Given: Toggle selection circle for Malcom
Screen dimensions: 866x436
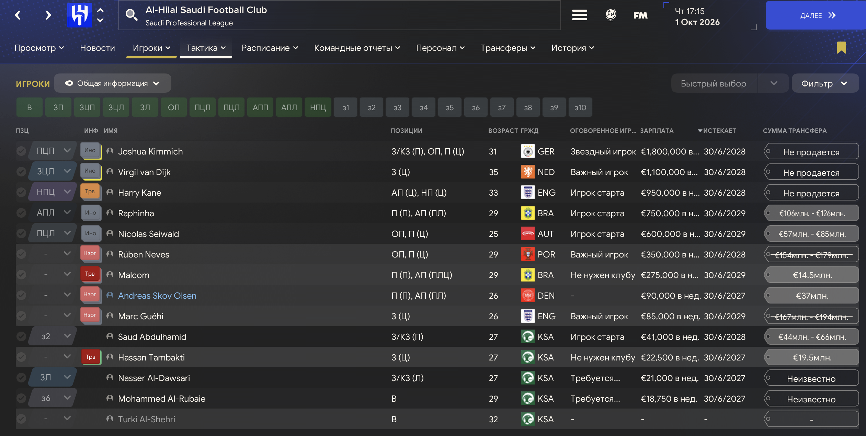Looking at the screenshot, I should (x=21, y=275).
